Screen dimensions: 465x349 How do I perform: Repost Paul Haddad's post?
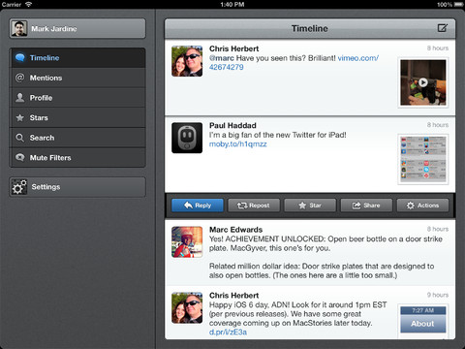(254, 206)
